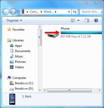Screen dimensions: 104x108
Task: Click the Apps library icon
Action: pyautogui.click(x=12, y=46)
